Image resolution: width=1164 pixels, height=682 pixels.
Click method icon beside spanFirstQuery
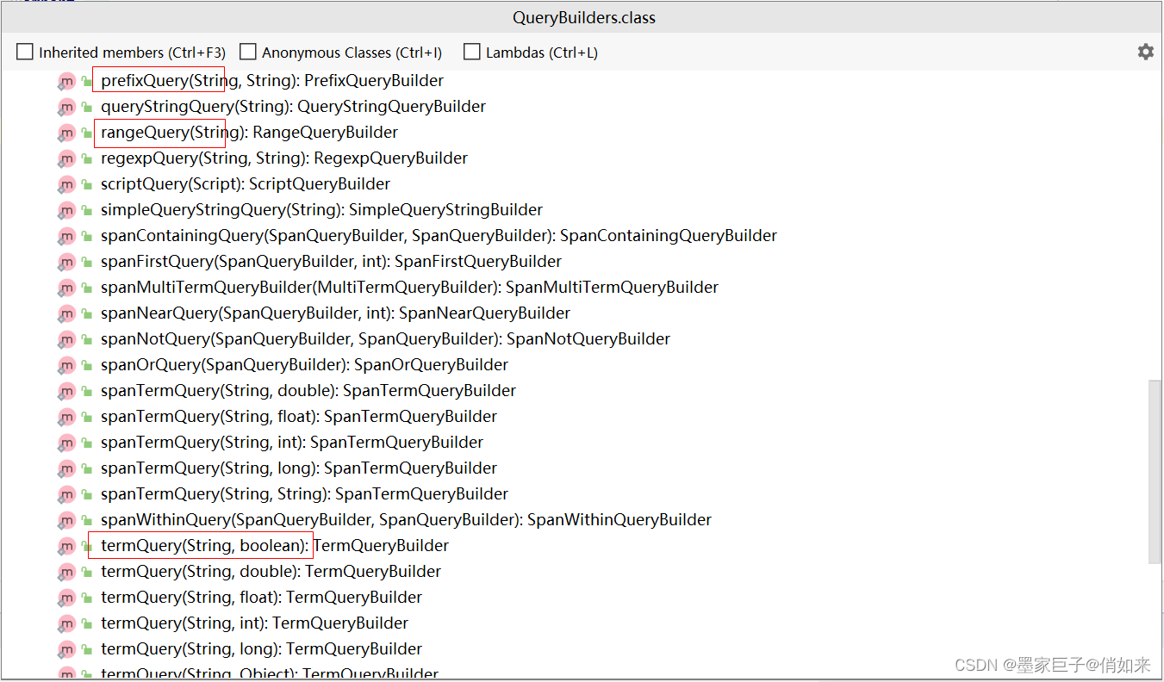67,263
